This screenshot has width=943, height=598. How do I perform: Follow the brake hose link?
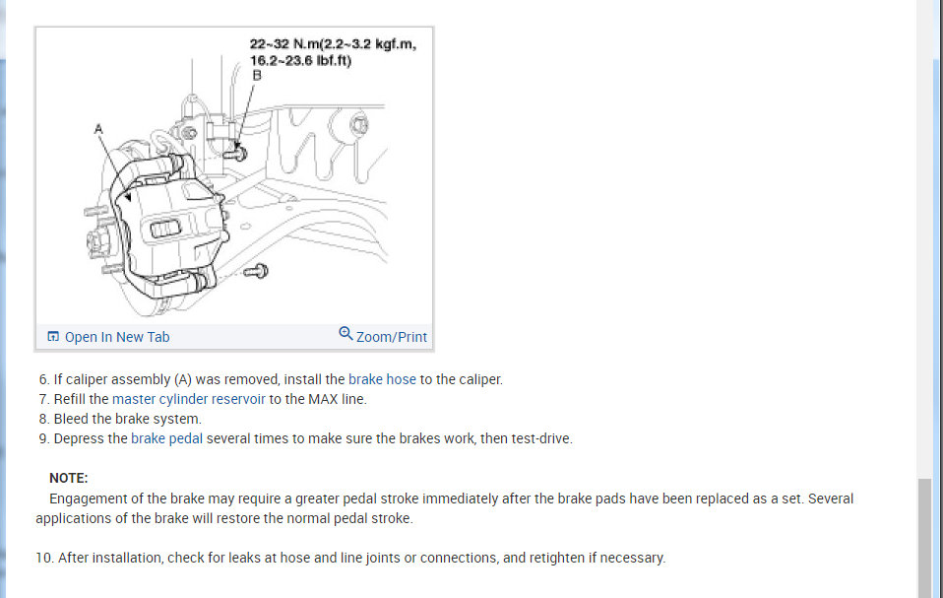382,379
